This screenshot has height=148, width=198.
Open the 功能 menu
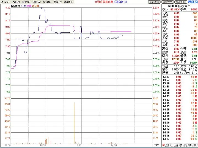point(15,2)
